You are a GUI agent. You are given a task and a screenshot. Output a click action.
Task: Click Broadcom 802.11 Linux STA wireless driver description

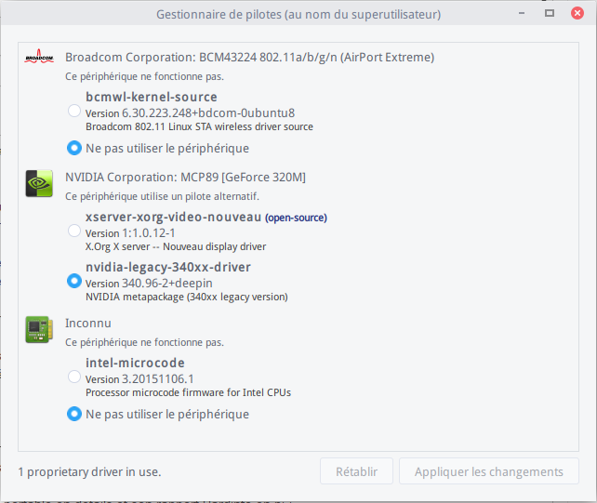click(199, 126)
